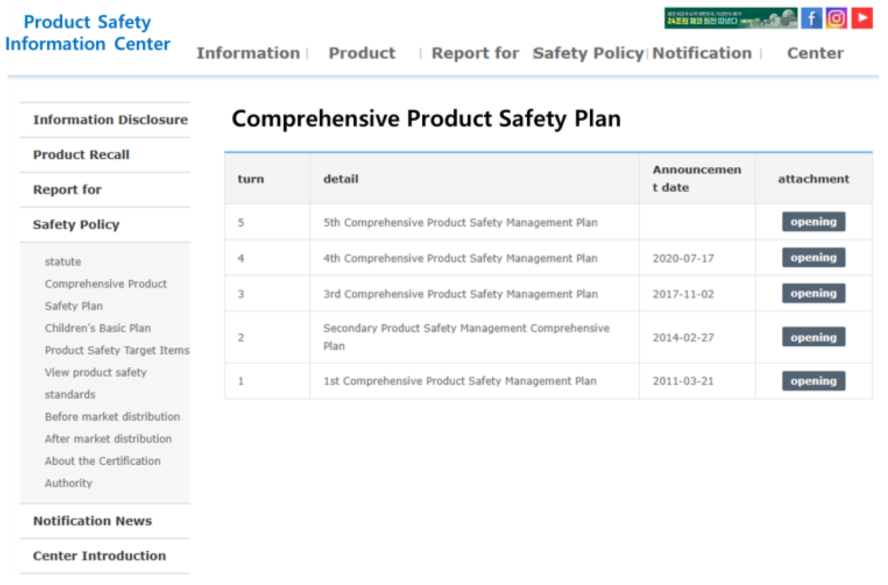Open attachment for 1st Comprehensive Plan
This screenshot has width=888, height=585.
[x=813, y=381]
